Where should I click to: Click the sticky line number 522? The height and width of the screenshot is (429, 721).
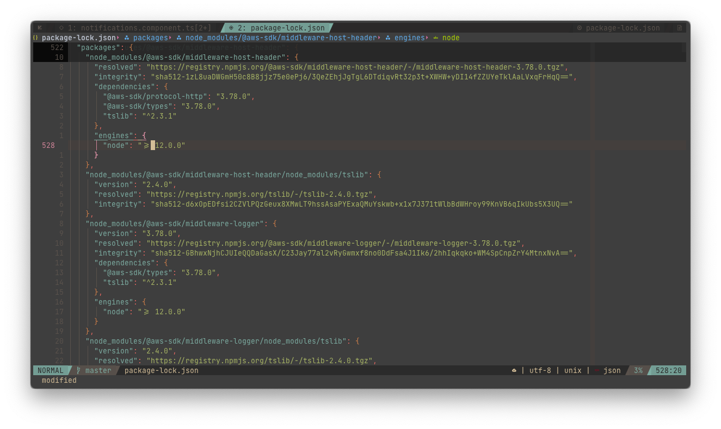click(x=57, y=47)
